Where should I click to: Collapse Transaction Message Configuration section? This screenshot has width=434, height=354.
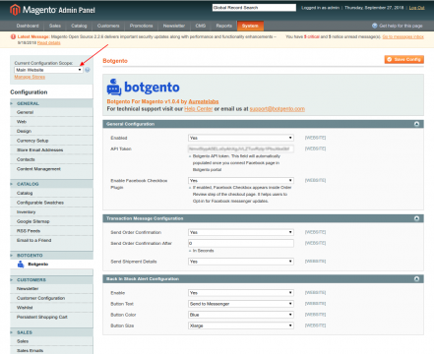click(x=416, y=218)
